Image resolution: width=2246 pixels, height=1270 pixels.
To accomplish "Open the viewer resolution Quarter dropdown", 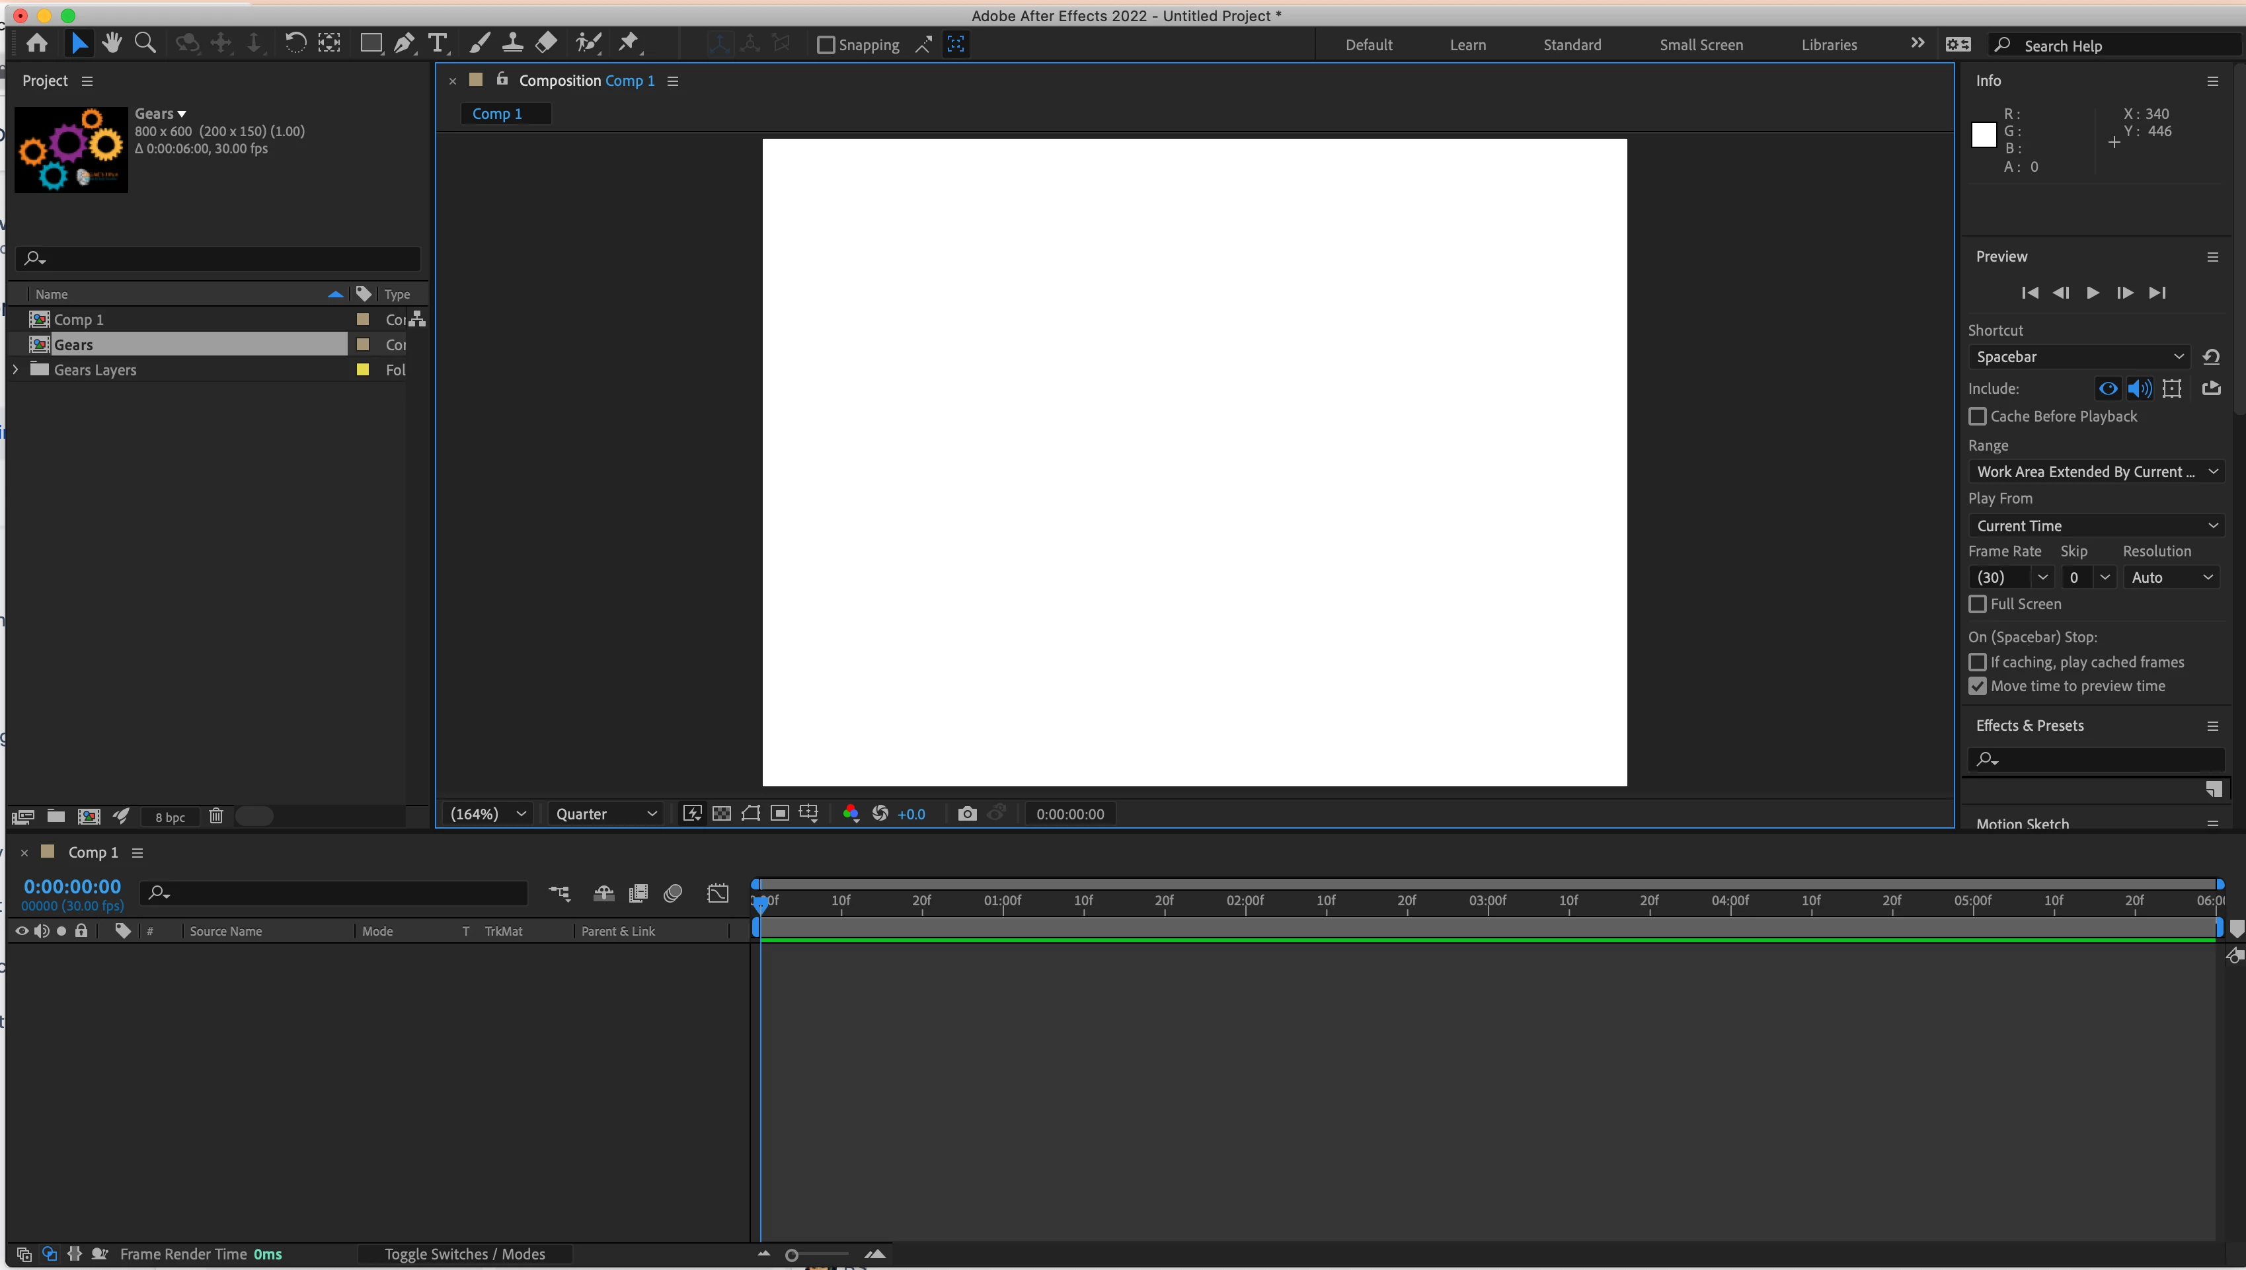I will 606,814.
